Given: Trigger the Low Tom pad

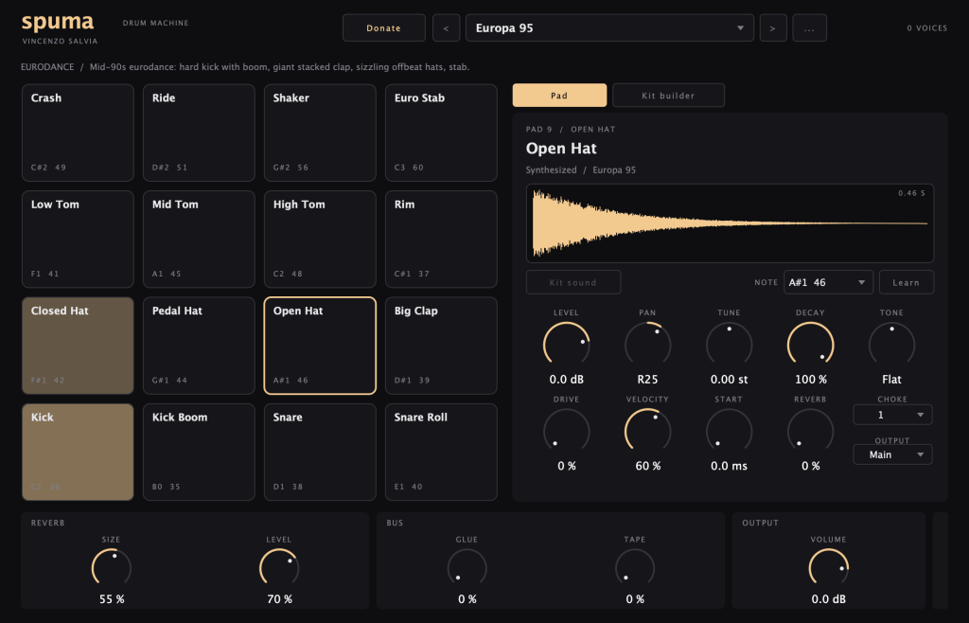Looking at the screenshot, I should [78, 240].
